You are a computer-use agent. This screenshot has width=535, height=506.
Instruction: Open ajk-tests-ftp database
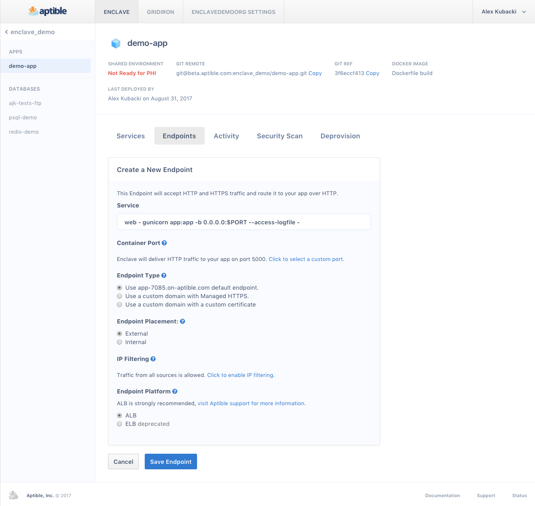pyautogui.click(x=25, y=103)
